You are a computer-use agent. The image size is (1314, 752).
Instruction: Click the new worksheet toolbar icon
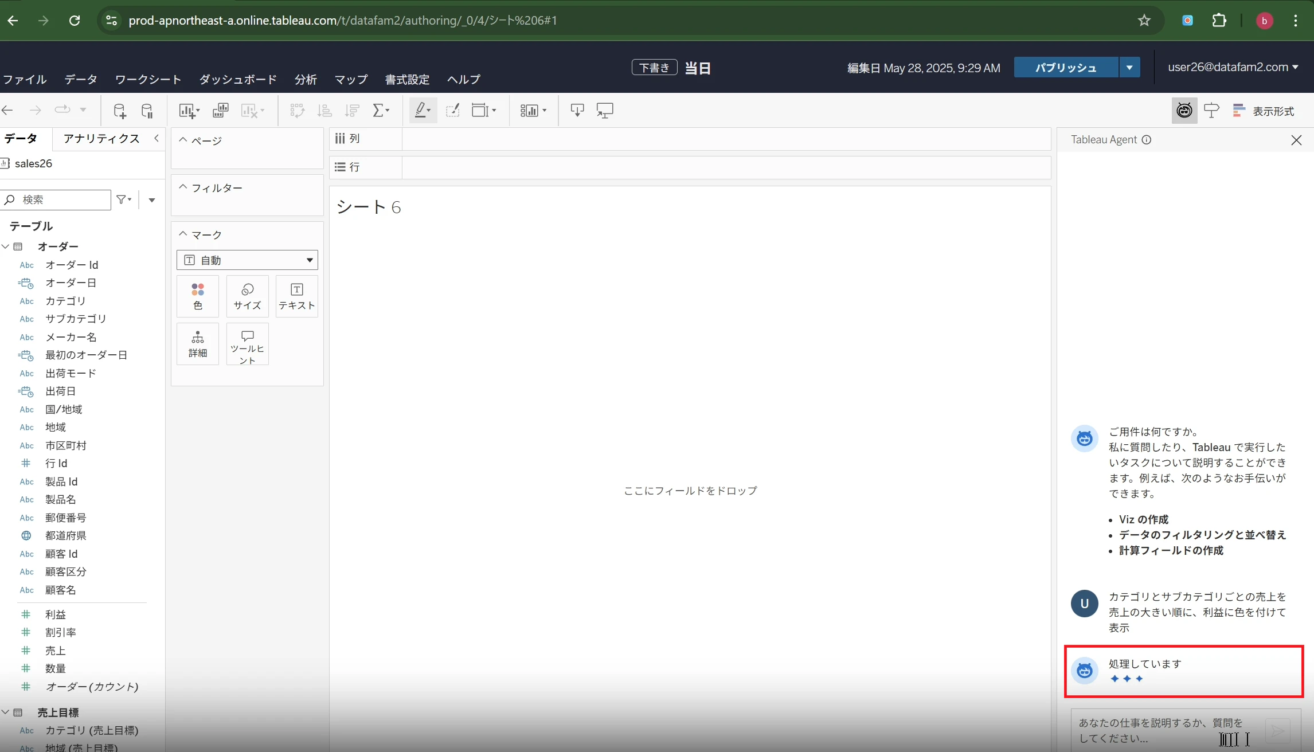[x=188, y=111]
